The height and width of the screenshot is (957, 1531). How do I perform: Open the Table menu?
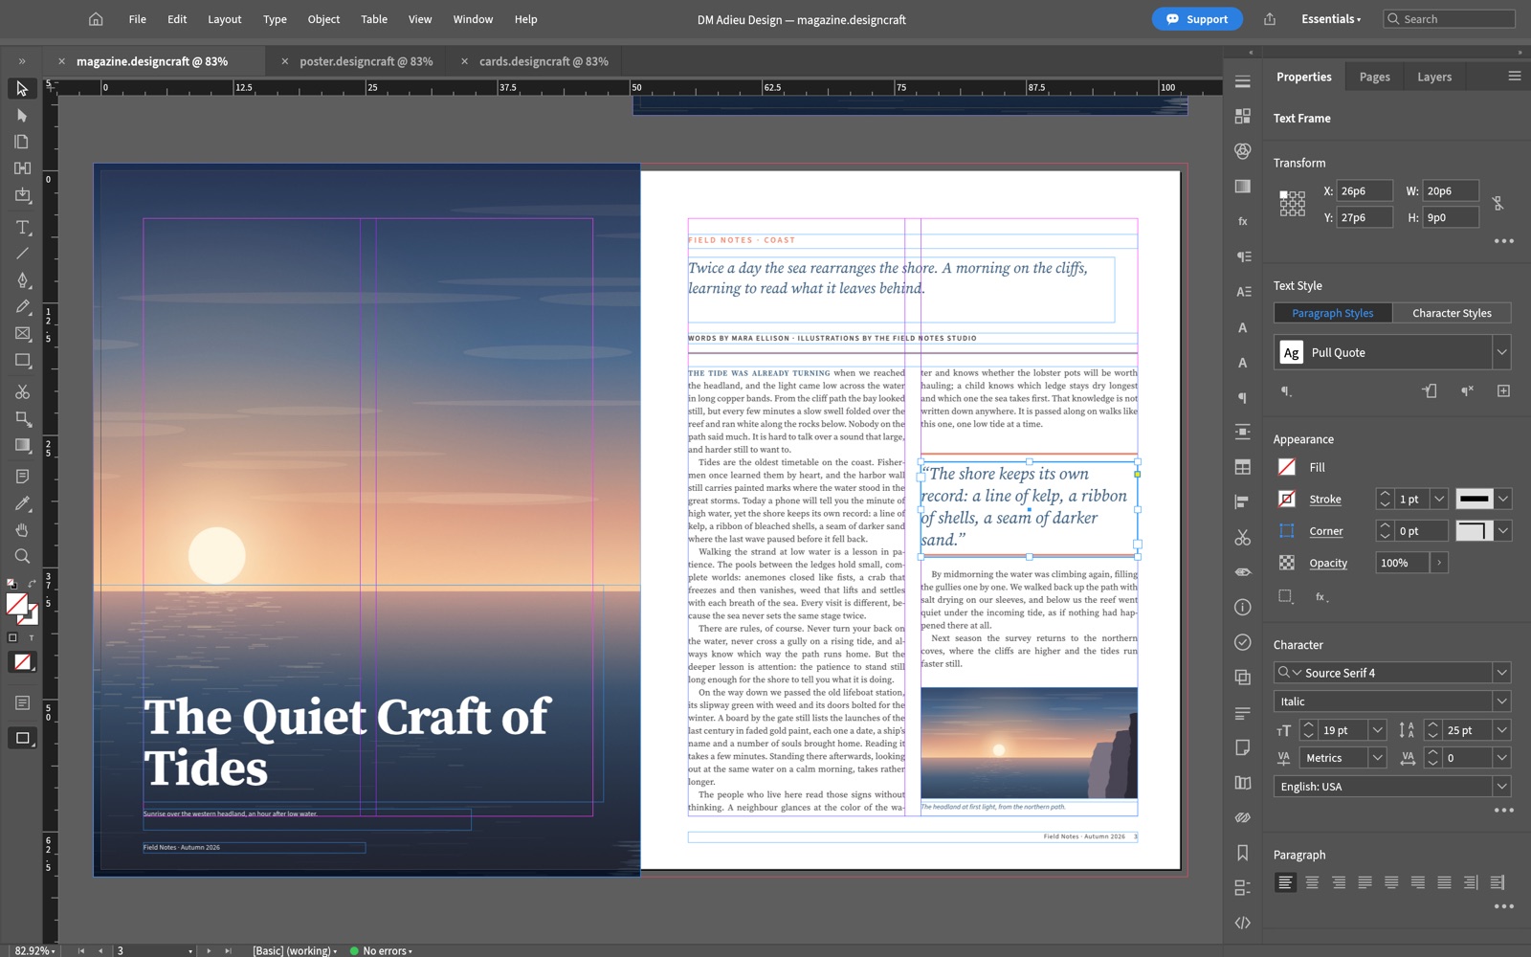coord(374,19)
